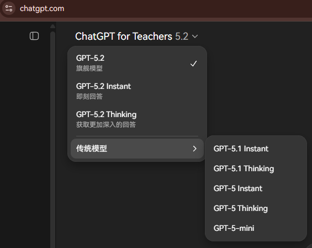Click the site settings icon in address bar

click(x=9, y=8)
